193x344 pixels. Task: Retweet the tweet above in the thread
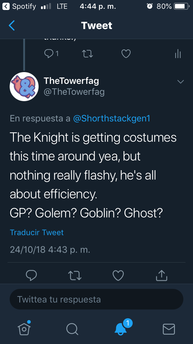[87, 54]
